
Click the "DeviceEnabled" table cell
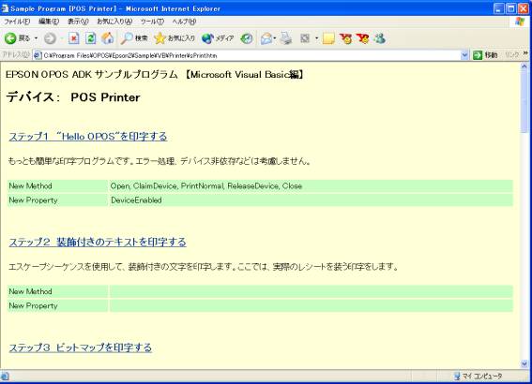(x=312, y=200)
